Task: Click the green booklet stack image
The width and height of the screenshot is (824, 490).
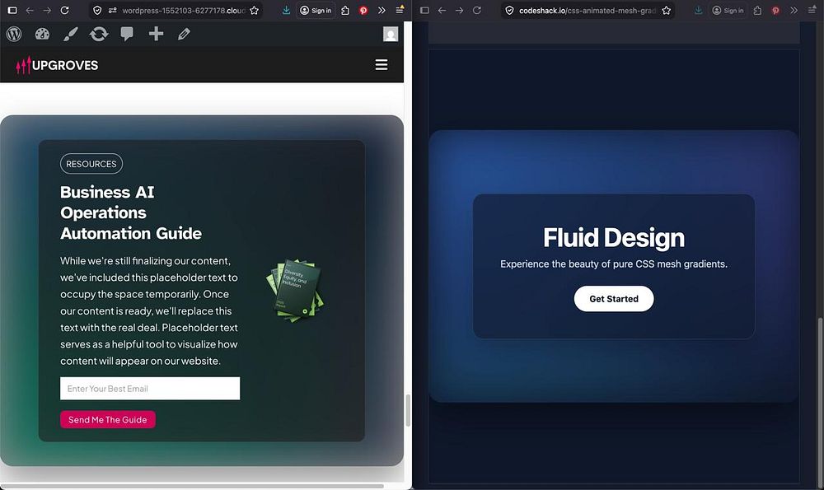Action: [295, 291]
